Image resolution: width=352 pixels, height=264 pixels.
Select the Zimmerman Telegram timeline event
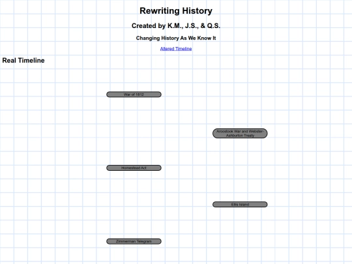coord(134,241)
